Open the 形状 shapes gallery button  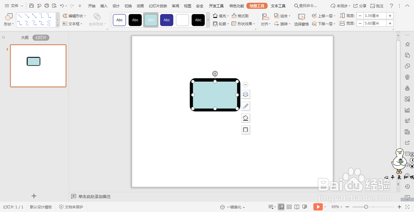tap(9, 20)
